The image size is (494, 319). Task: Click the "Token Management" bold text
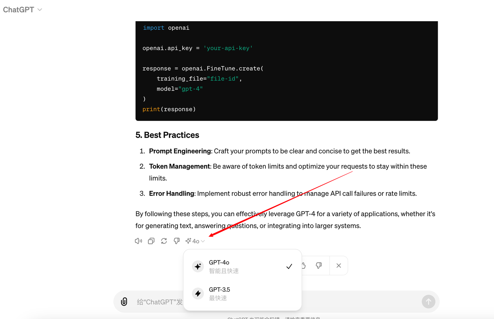(179, 166)
